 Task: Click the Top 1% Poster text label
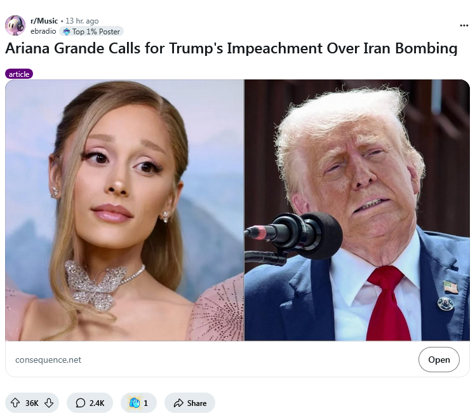[x=96, y=32]
